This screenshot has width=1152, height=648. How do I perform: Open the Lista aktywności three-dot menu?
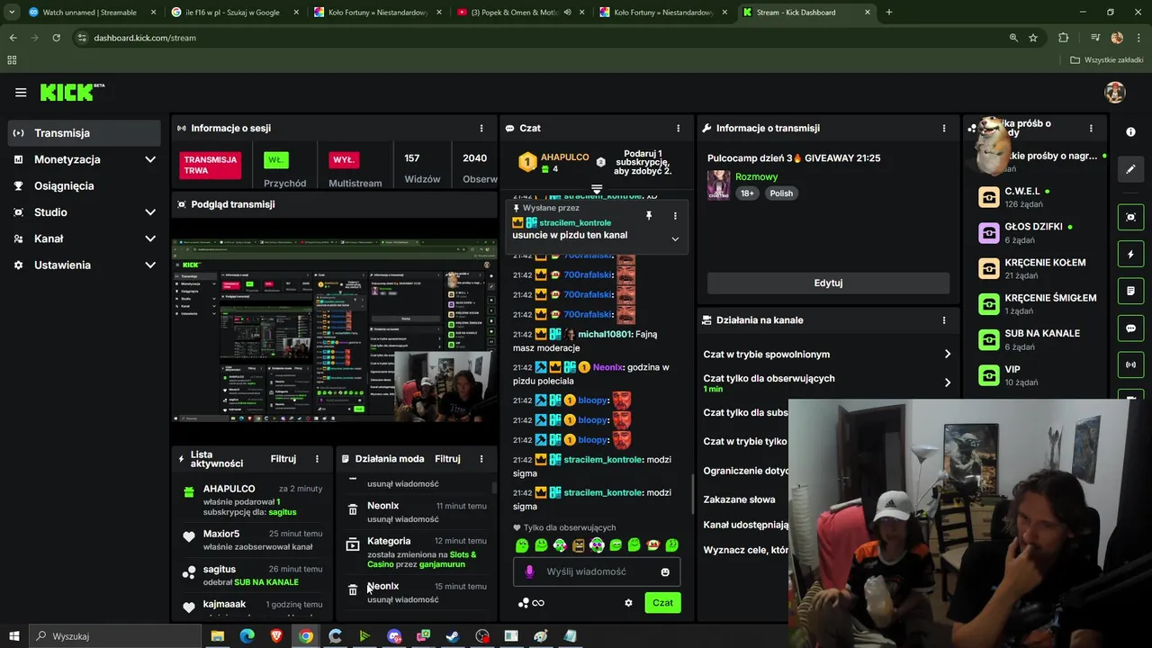tap(317, 458)
